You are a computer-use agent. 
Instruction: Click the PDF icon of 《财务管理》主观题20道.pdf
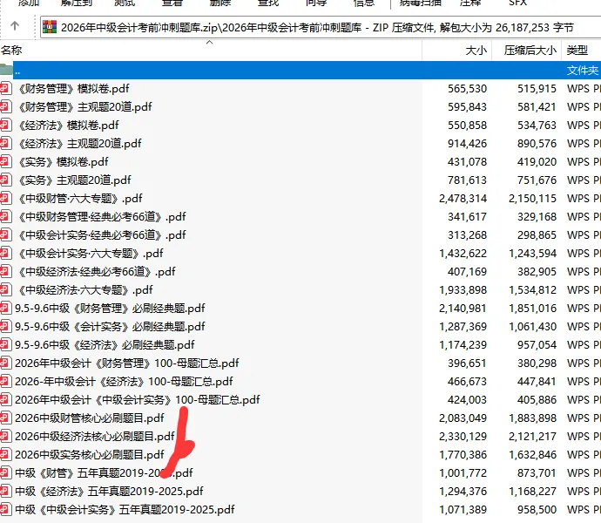(5, 106)
